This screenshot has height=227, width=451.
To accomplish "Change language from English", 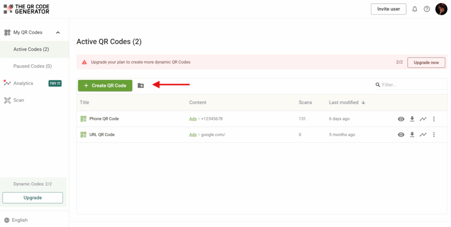I will (x=19, y=220).
